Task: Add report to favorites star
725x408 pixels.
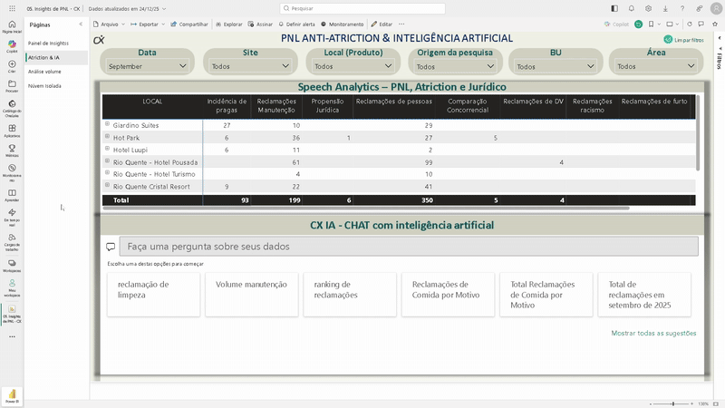Action: pyautogui.click(x=715, y=24)
